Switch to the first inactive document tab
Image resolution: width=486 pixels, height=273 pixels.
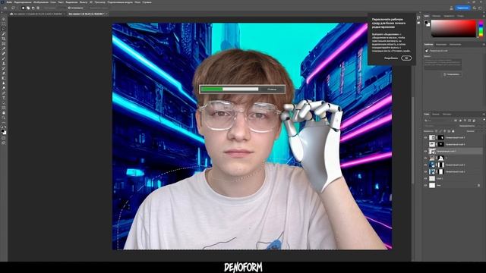click(37, 14)
